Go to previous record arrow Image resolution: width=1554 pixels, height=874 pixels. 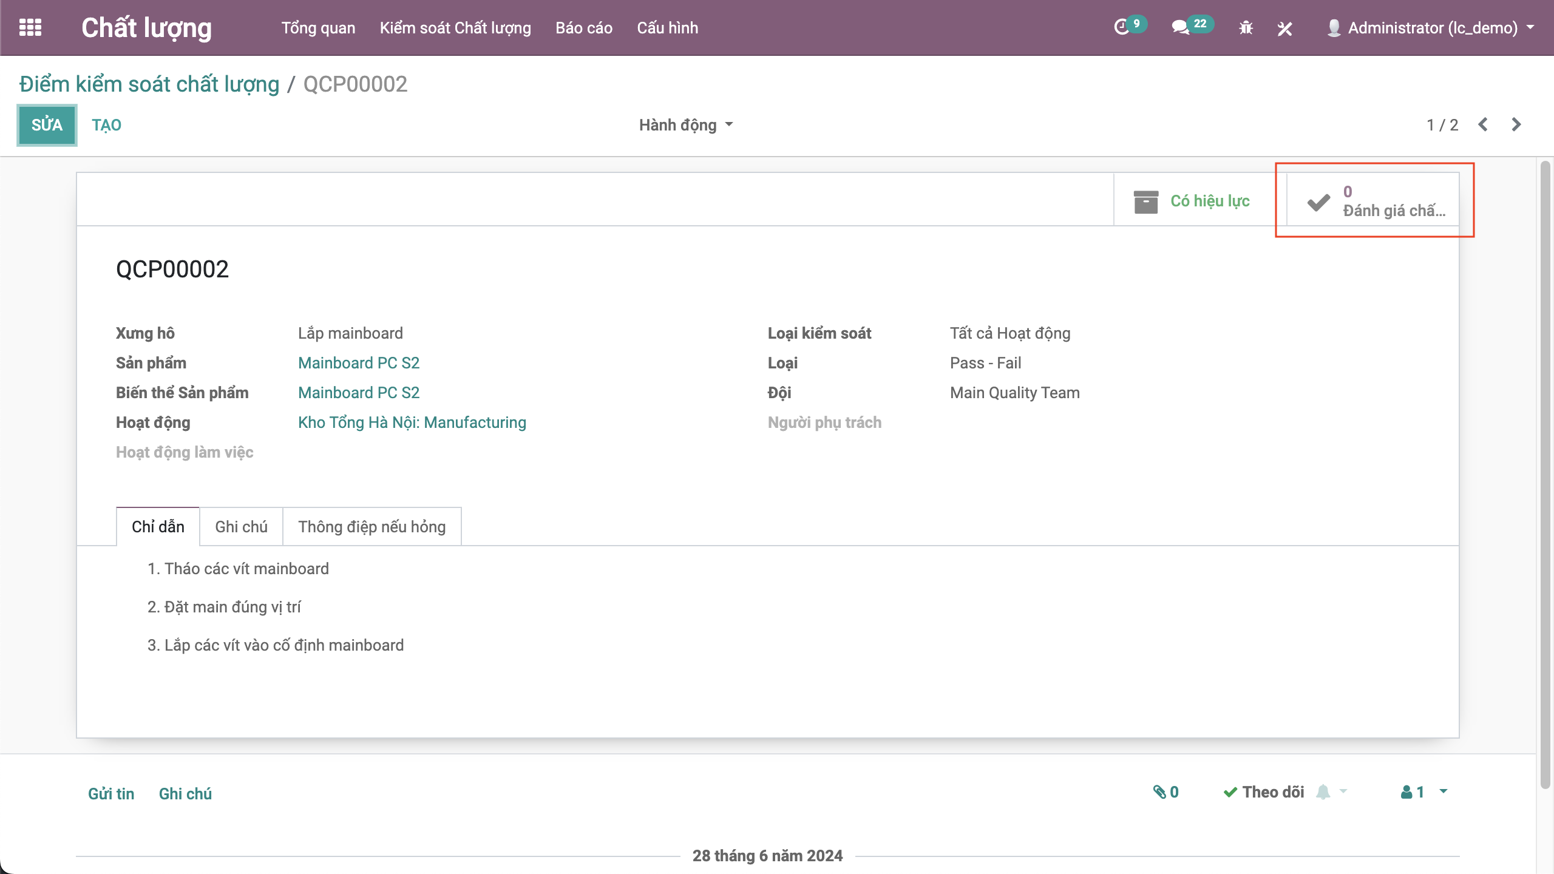(x=1483, y=124)
